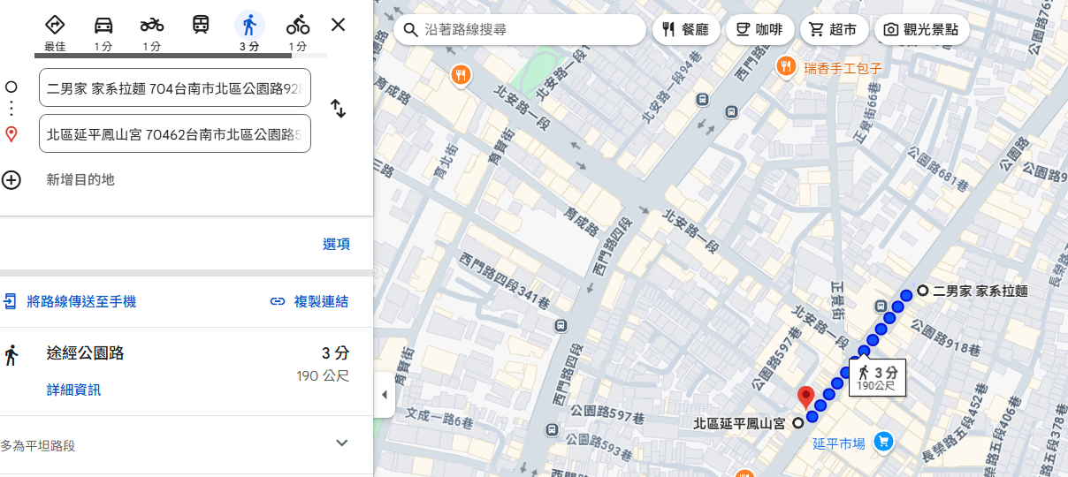Filter map by 咖啡 coffee shops

tap(759, 29)
